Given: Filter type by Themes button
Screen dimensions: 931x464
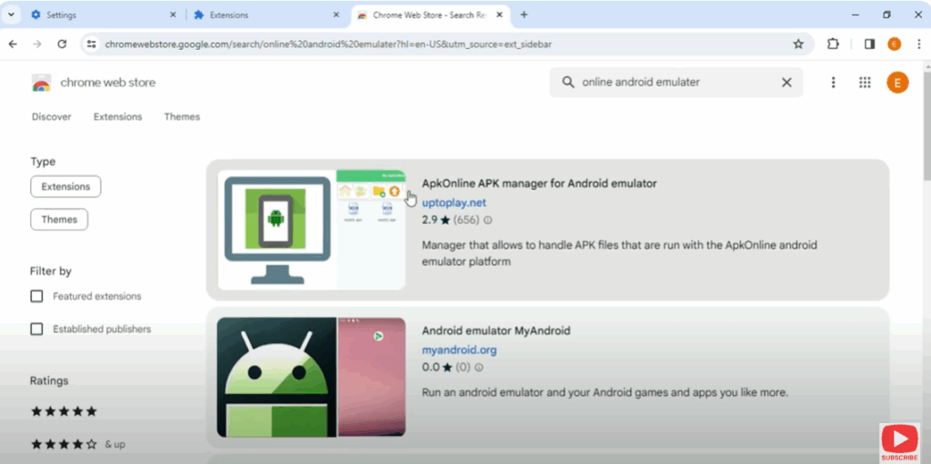Looking at the screenshot, I should [59, 220].
